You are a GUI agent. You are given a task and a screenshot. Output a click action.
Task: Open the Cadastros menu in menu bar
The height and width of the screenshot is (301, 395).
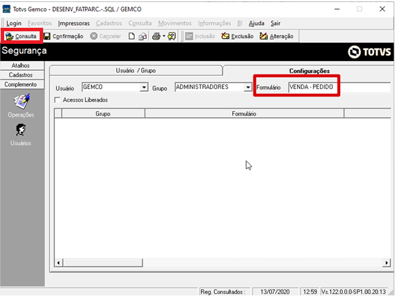[x=109, y=24]
